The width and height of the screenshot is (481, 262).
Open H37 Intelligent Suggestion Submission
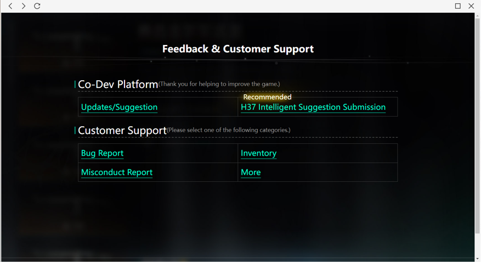point(313,107)
